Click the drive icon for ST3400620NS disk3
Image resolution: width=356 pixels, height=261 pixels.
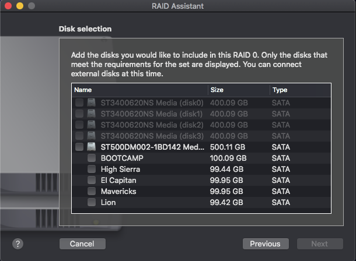coord(91,136)
